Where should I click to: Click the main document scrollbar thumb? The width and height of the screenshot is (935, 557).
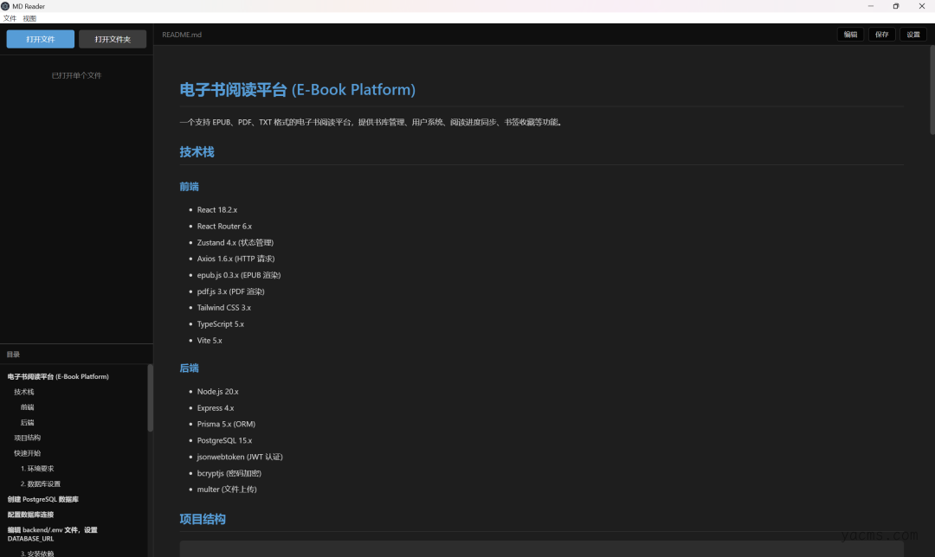(x=932, y=91)
